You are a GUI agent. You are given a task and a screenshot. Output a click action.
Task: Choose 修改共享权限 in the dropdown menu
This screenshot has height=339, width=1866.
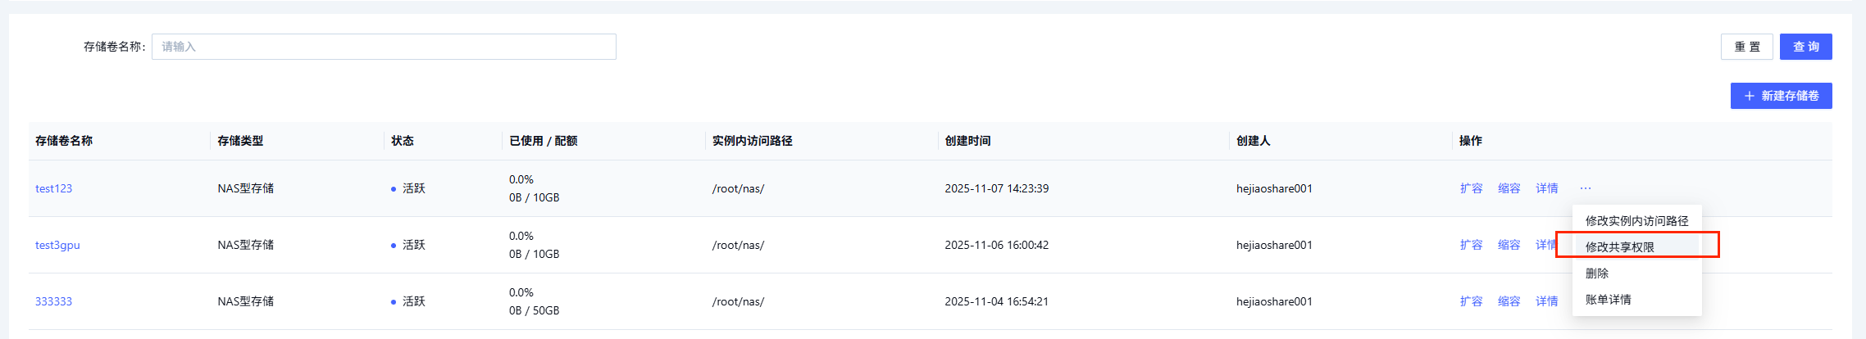[x=1619, y=247]
